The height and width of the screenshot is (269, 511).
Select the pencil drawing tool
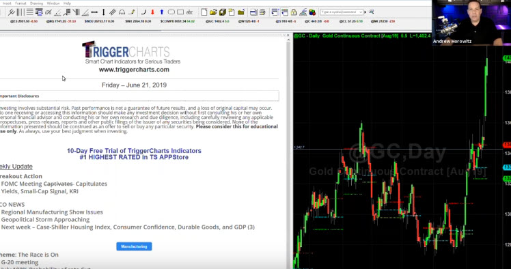click(x=131, y=12)
